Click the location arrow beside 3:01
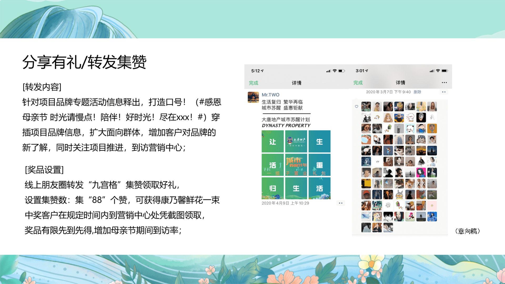Image resolution: width=505 pixels, height=284 pixels. (x=367, y=71)
